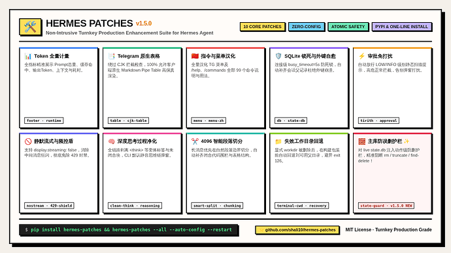This screenshot has width=451, height=253.
Task: Click the 'clean-think · reasoning' tag
Action: (x=135, y=205)
